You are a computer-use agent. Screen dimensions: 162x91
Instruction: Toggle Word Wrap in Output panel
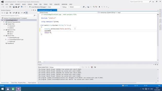(x=95, y=67)
